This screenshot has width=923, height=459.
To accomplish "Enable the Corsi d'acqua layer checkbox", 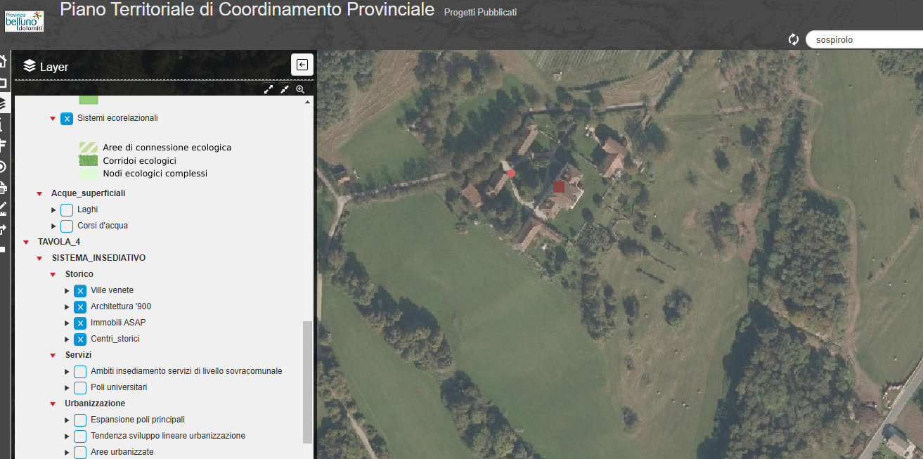I will 67,226.
